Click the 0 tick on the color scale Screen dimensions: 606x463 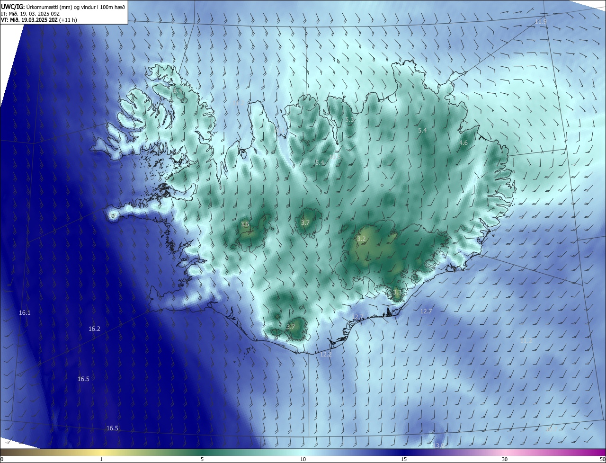pos(2,459)
